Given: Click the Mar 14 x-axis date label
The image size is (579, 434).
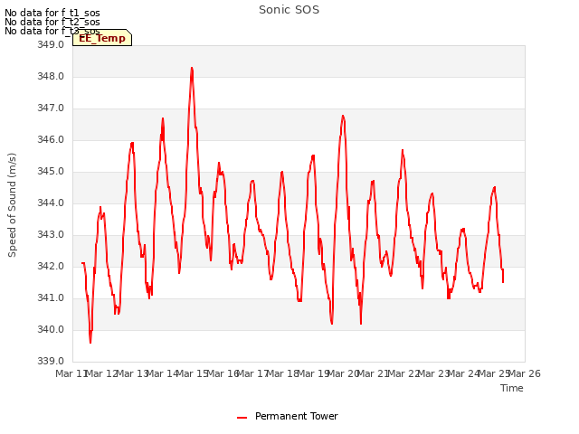Looking at the screenshot, I should pyautogui.click(x=163, y=373).
